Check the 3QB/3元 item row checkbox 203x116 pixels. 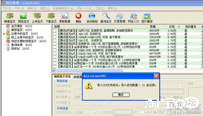pyautogui.click(x=55, y=34)
